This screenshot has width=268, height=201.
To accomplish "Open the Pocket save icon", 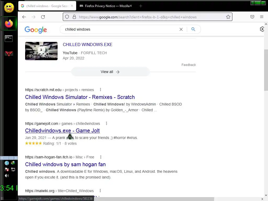I will click(252, 17).
